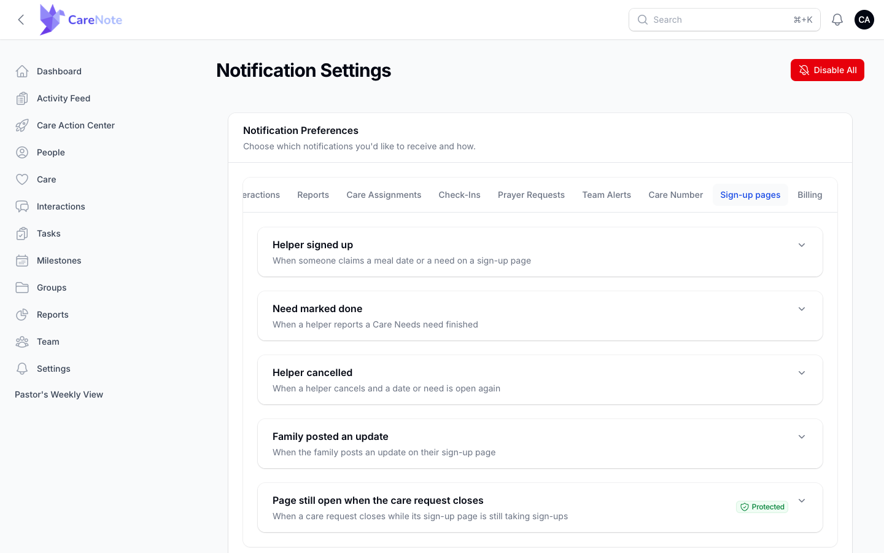Switch to the Check-Ins tab

pos(459,195)
